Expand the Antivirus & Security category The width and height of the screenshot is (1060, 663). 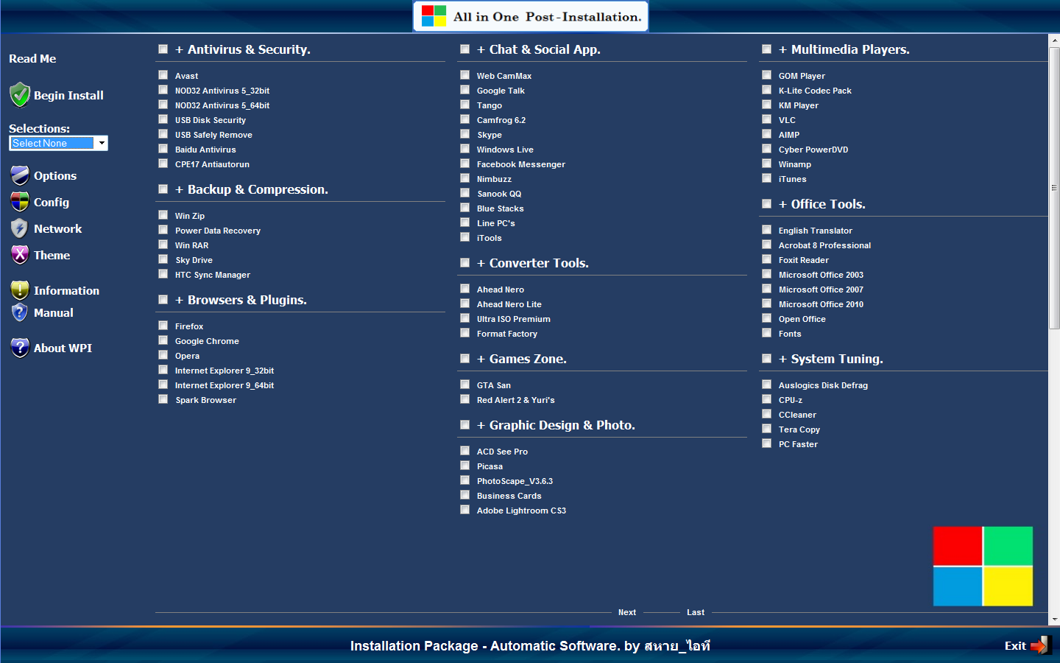point(242,49)
